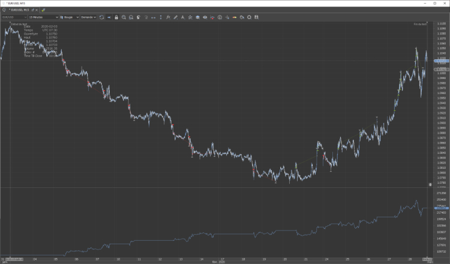Close the EUR/USD, M15 tab
Screen dimensions: 450x264
tap(37, 10)
